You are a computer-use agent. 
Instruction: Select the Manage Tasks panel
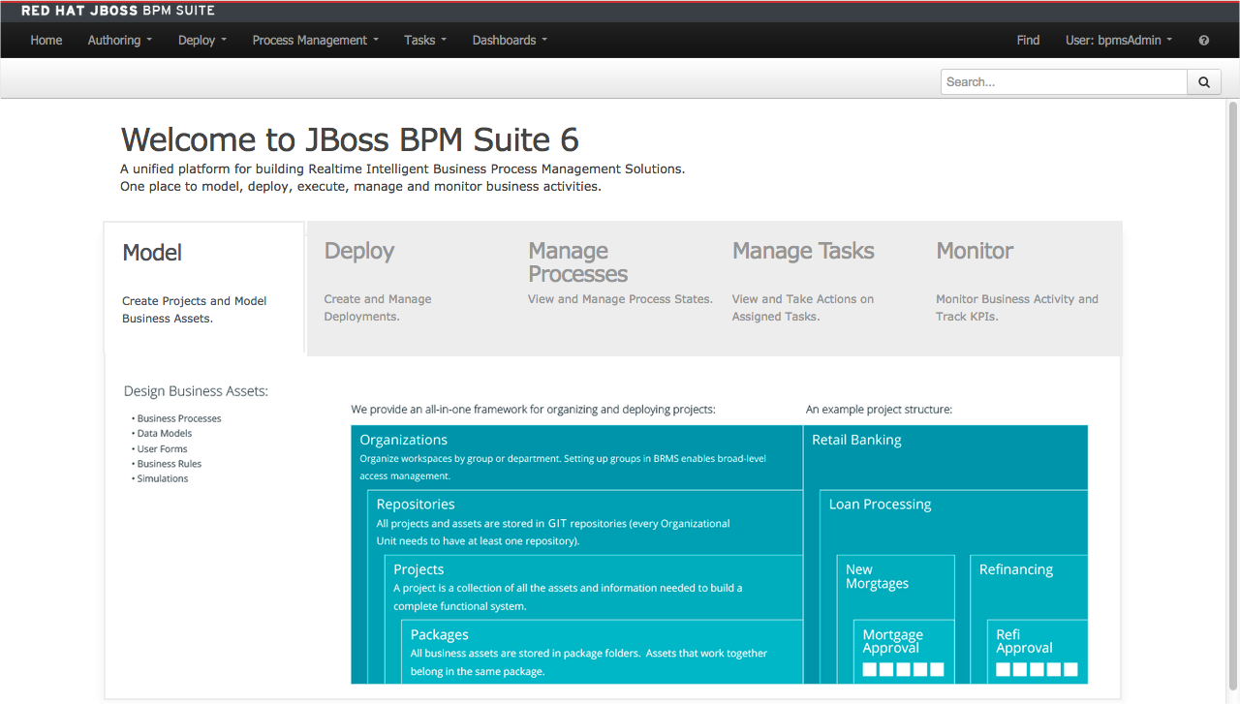(x=802, y=250)
